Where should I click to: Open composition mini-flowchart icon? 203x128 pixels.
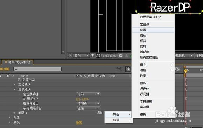point(119,69)
